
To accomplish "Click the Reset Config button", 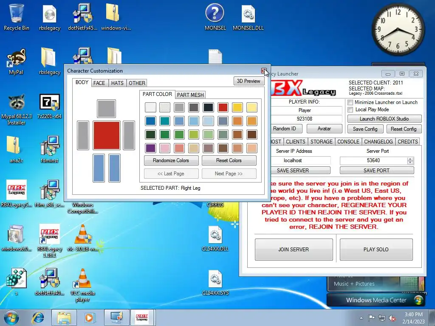I will coord(404,129).
